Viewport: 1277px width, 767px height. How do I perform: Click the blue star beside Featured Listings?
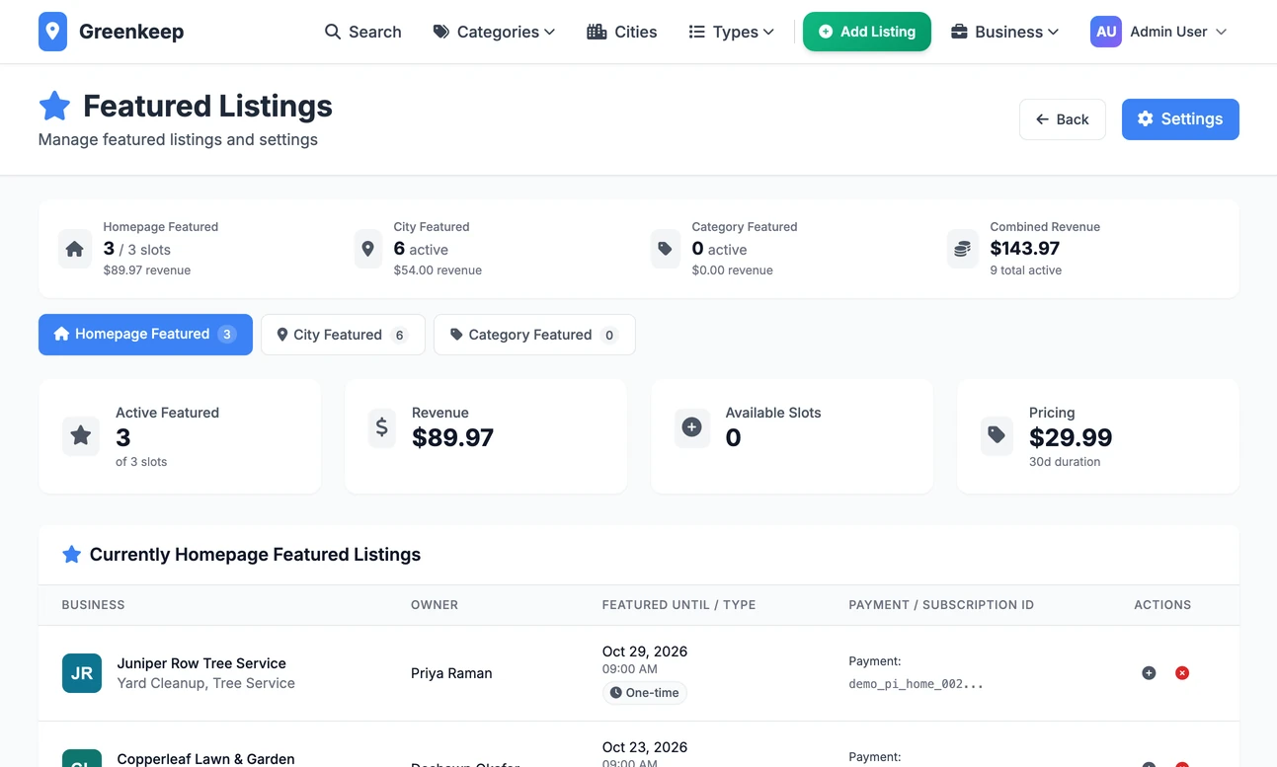pyautogui.click(x=54, y=106)
